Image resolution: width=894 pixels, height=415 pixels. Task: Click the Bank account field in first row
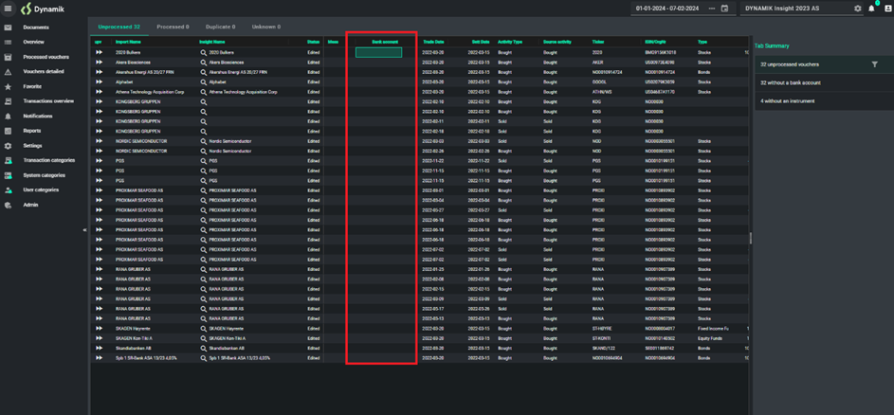(x=378, y=53)
